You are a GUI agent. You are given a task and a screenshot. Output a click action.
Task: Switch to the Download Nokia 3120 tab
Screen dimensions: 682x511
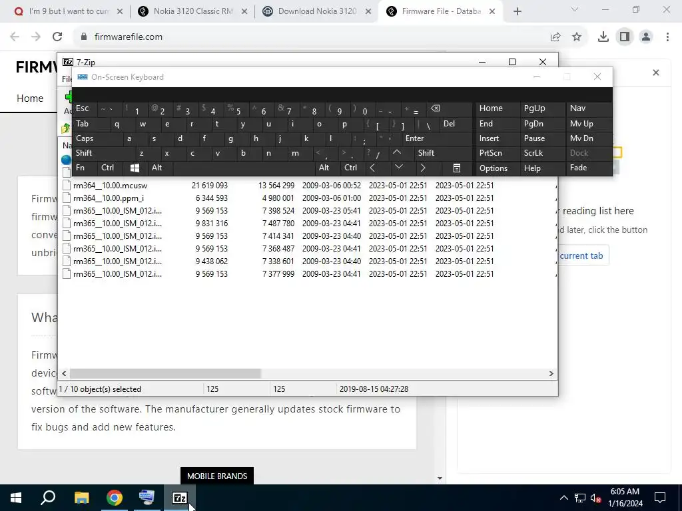pyautogui.click(x=317, y=11)
